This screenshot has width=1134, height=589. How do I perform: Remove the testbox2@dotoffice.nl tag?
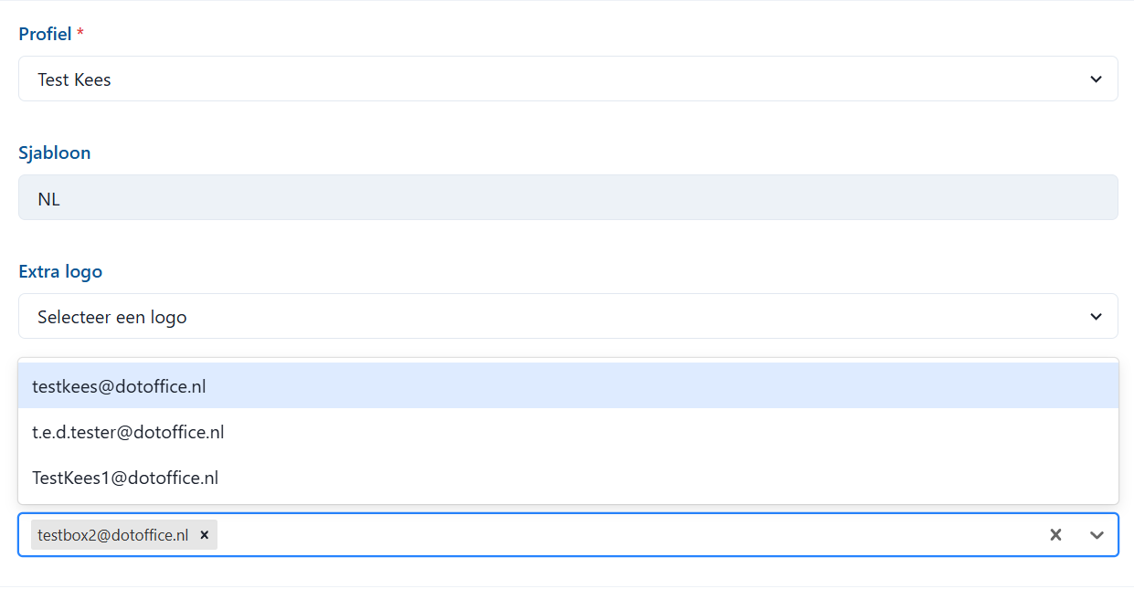click(x=205, y=535)
